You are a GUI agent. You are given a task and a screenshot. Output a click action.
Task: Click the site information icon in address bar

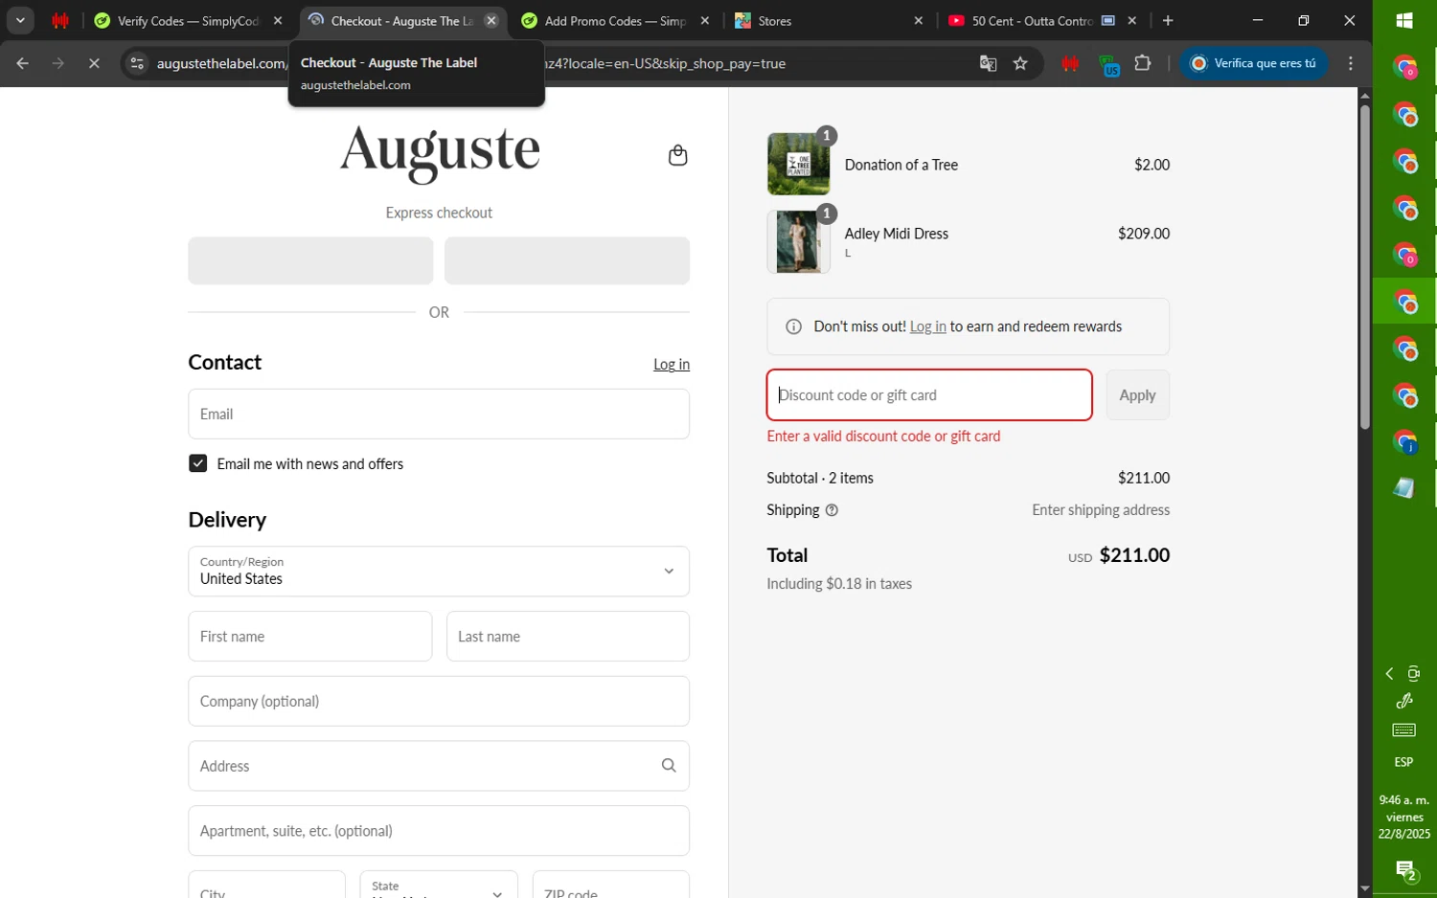pos(137,64)
